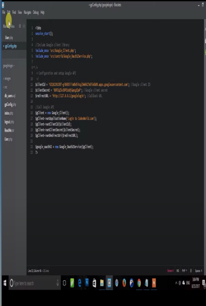Open Google Chrome from the taskbar
This screenshot has width=206, height=306.
[x=139, y=283]
